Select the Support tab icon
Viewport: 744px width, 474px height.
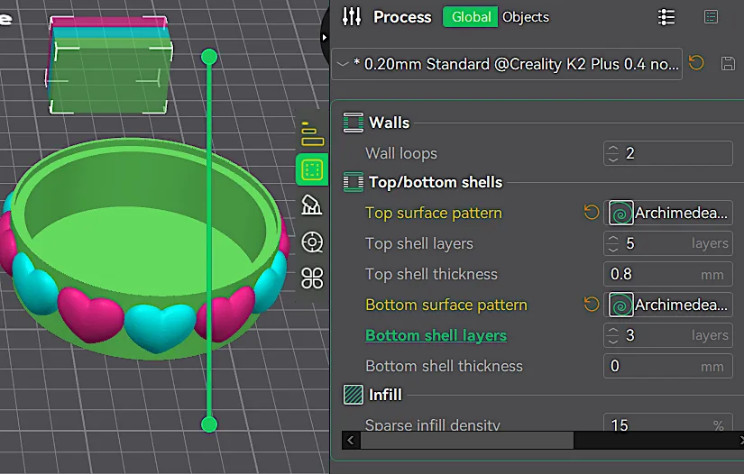[x=312, y=205]
